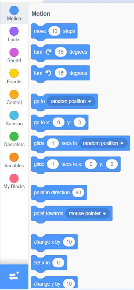Select the Sensing category circle
The image size is (134, 290).
coord(14,115)
